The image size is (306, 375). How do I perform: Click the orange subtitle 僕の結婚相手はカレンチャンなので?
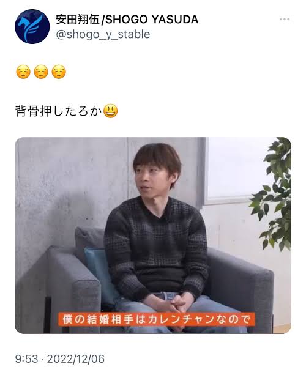(x=157, y=319)
